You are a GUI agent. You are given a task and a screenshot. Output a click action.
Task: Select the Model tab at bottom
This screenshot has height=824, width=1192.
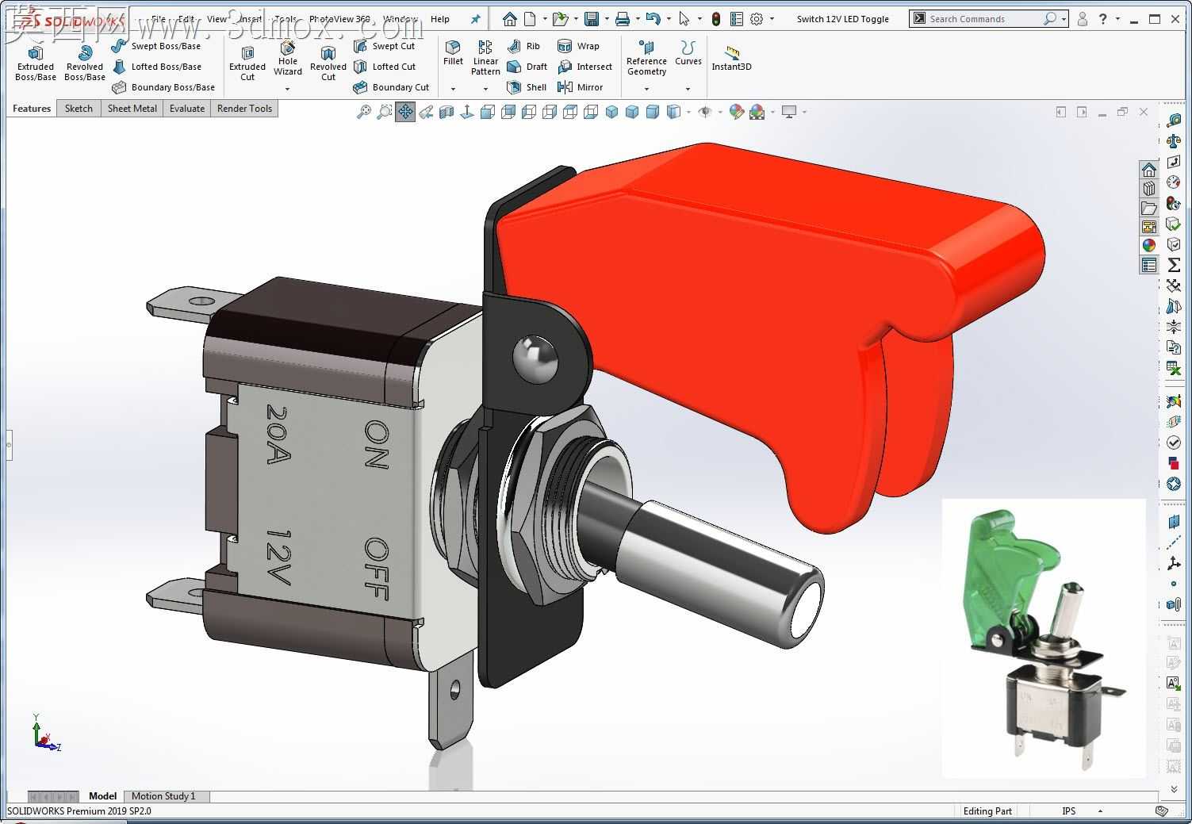[102, 795]
